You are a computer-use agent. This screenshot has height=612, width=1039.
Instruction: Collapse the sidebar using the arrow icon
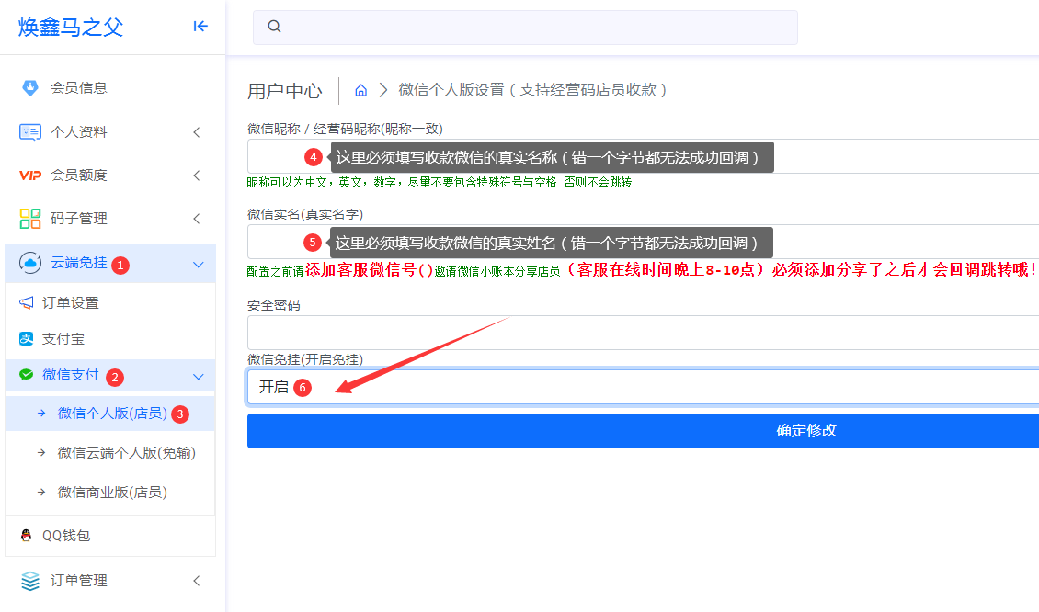pos(200,27)
